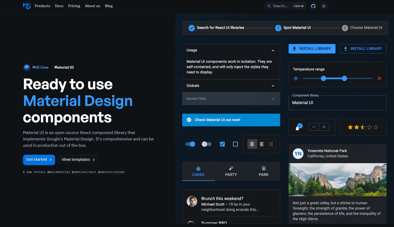
Task: Click the left temperature slider thumb
Action: (324, 78)
